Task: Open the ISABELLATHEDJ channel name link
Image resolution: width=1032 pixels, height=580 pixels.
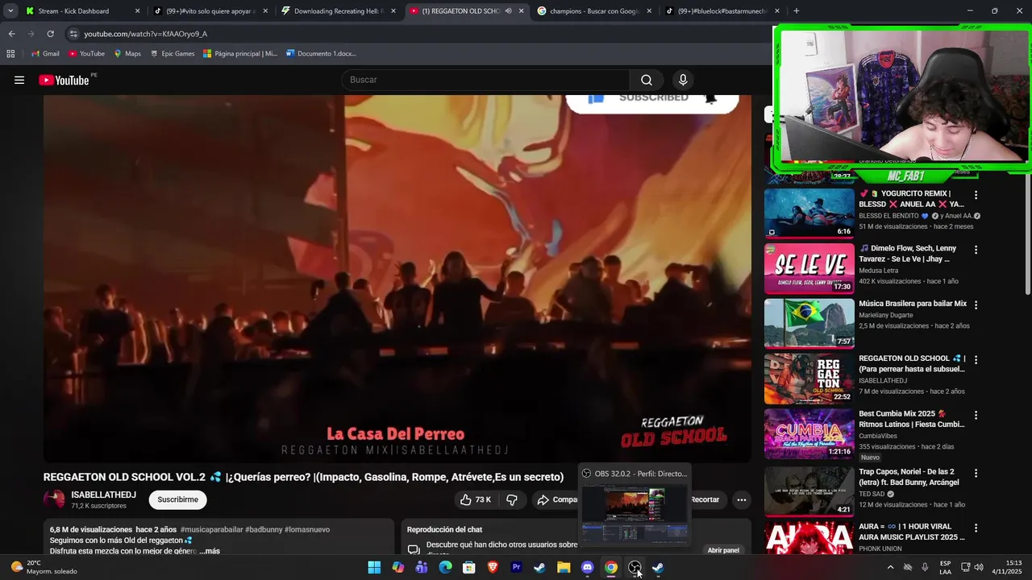Action: point(103,495)
